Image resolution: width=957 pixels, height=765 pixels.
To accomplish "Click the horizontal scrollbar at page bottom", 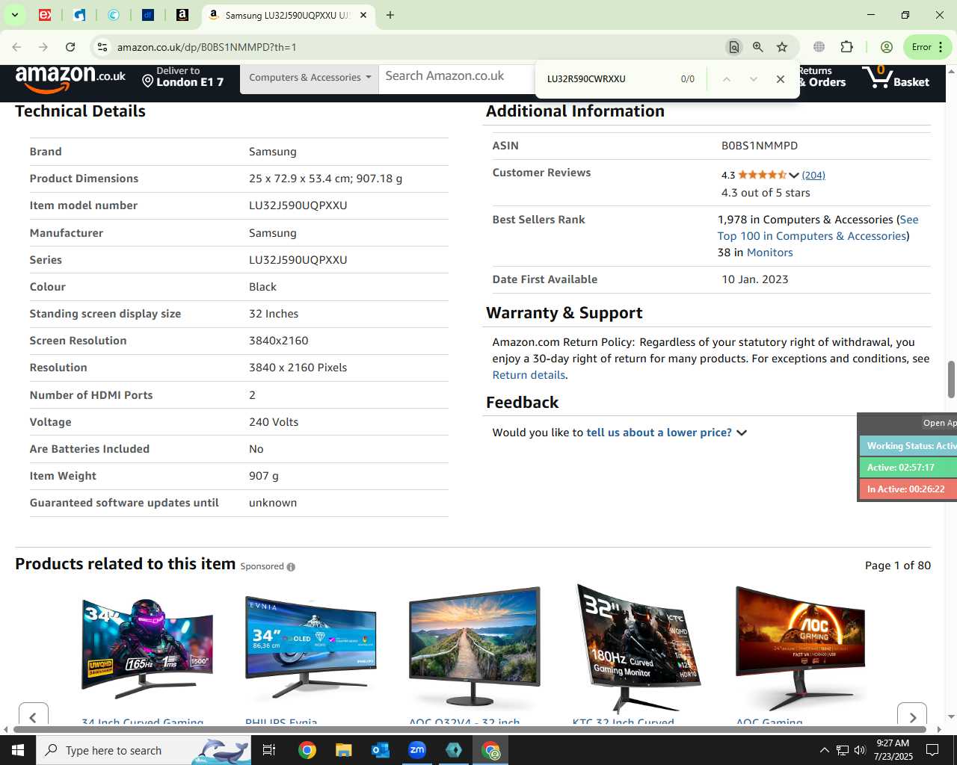I will coord(470,729).
